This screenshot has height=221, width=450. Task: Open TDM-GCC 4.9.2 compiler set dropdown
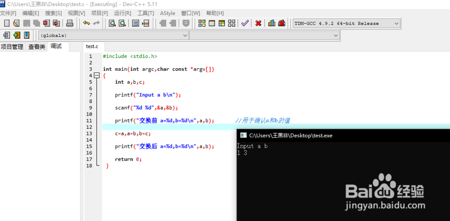346,23
